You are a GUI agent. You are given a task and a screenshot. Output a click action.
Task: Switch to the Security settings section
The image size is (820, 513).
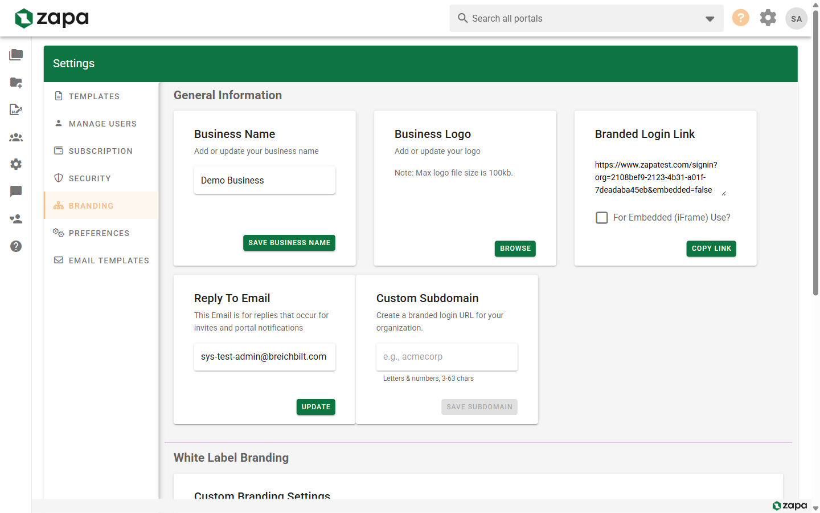tap(101, 178)
